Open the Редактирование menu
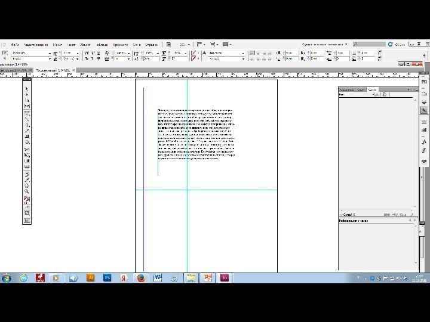The image size is (430, 322). coord(36,44)
